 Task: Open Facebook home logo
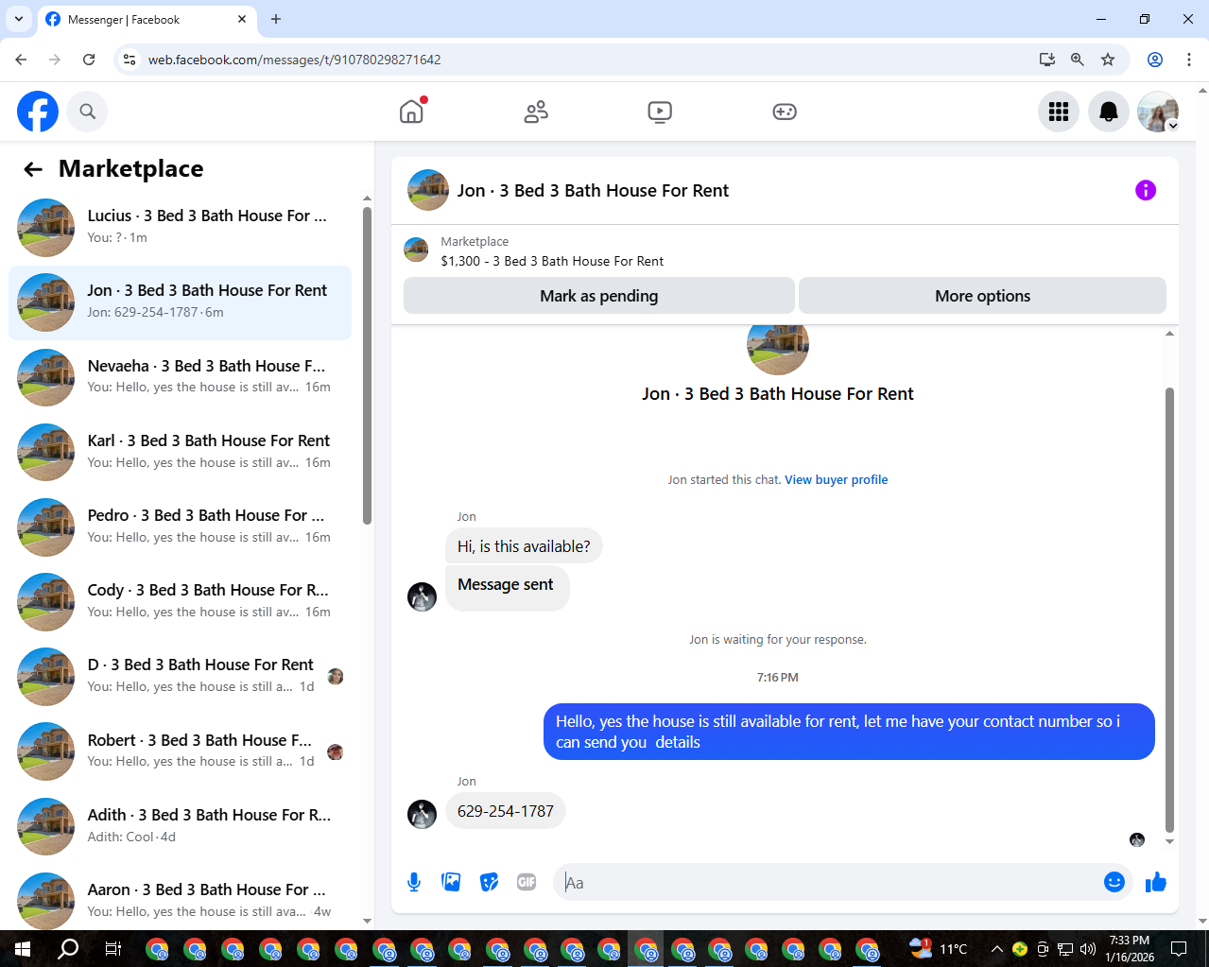(x=38, y=112)
